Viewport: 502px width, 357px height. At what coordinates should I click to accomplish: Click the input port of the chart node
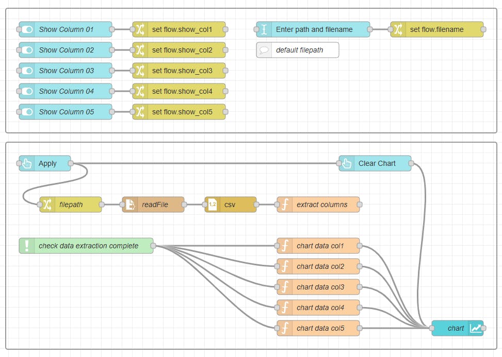[432, 328]
